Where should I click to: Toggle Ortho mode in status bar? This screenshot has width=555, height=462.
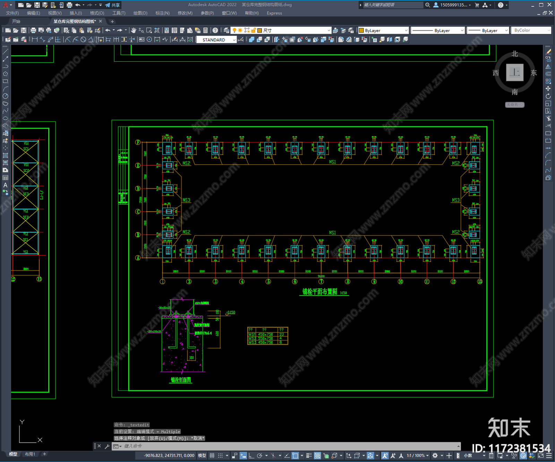pos(251,455)
